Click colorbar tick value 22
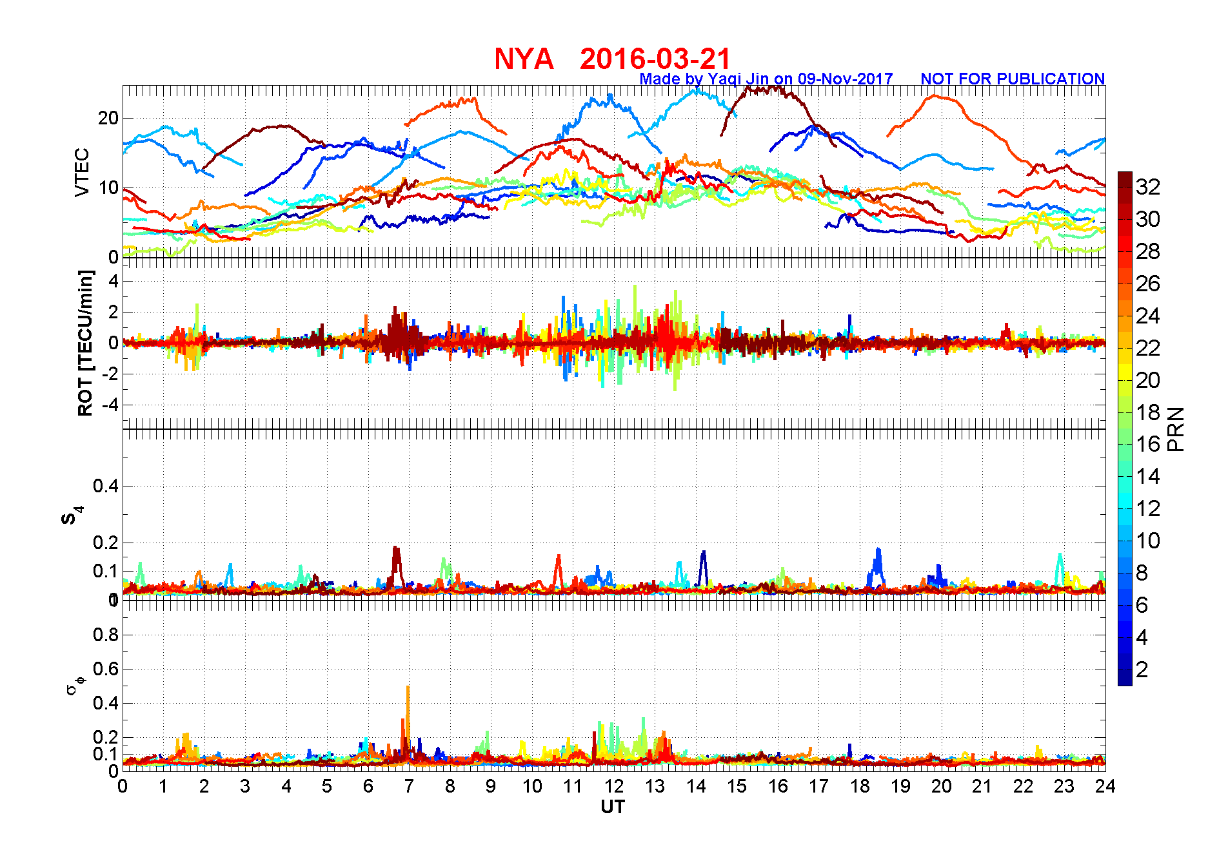 1148,348
